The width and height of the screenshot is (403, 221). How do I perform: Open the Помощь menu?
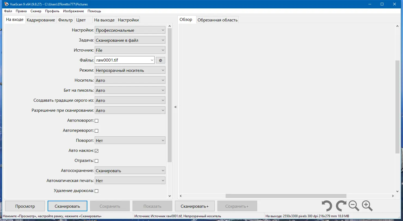pos(94,11)
